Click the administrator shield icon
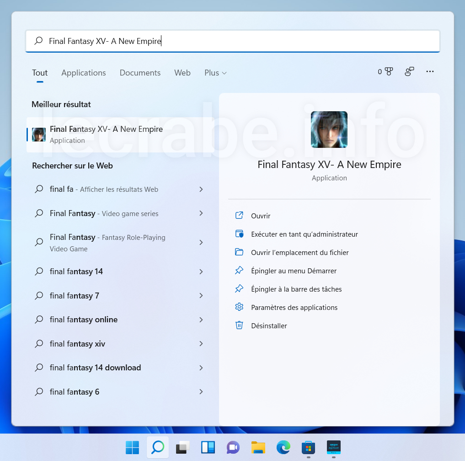 [x=239, y=234]
